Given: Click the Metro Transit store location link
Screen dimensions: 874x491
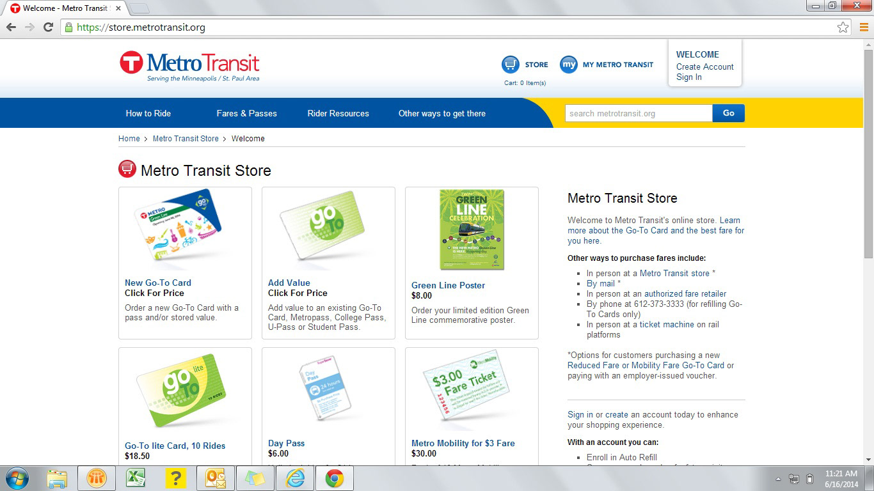Looking at the screenshot, I should tap(674, 273).
